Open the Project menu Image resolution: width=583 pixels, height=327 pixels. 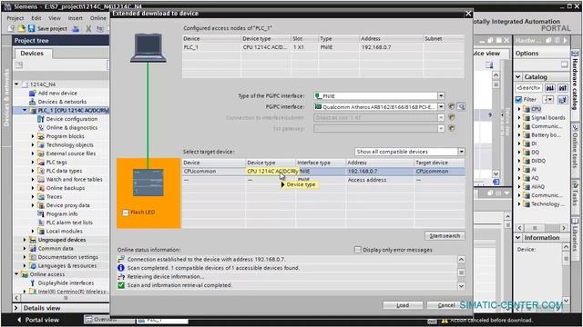click(15, 18)
